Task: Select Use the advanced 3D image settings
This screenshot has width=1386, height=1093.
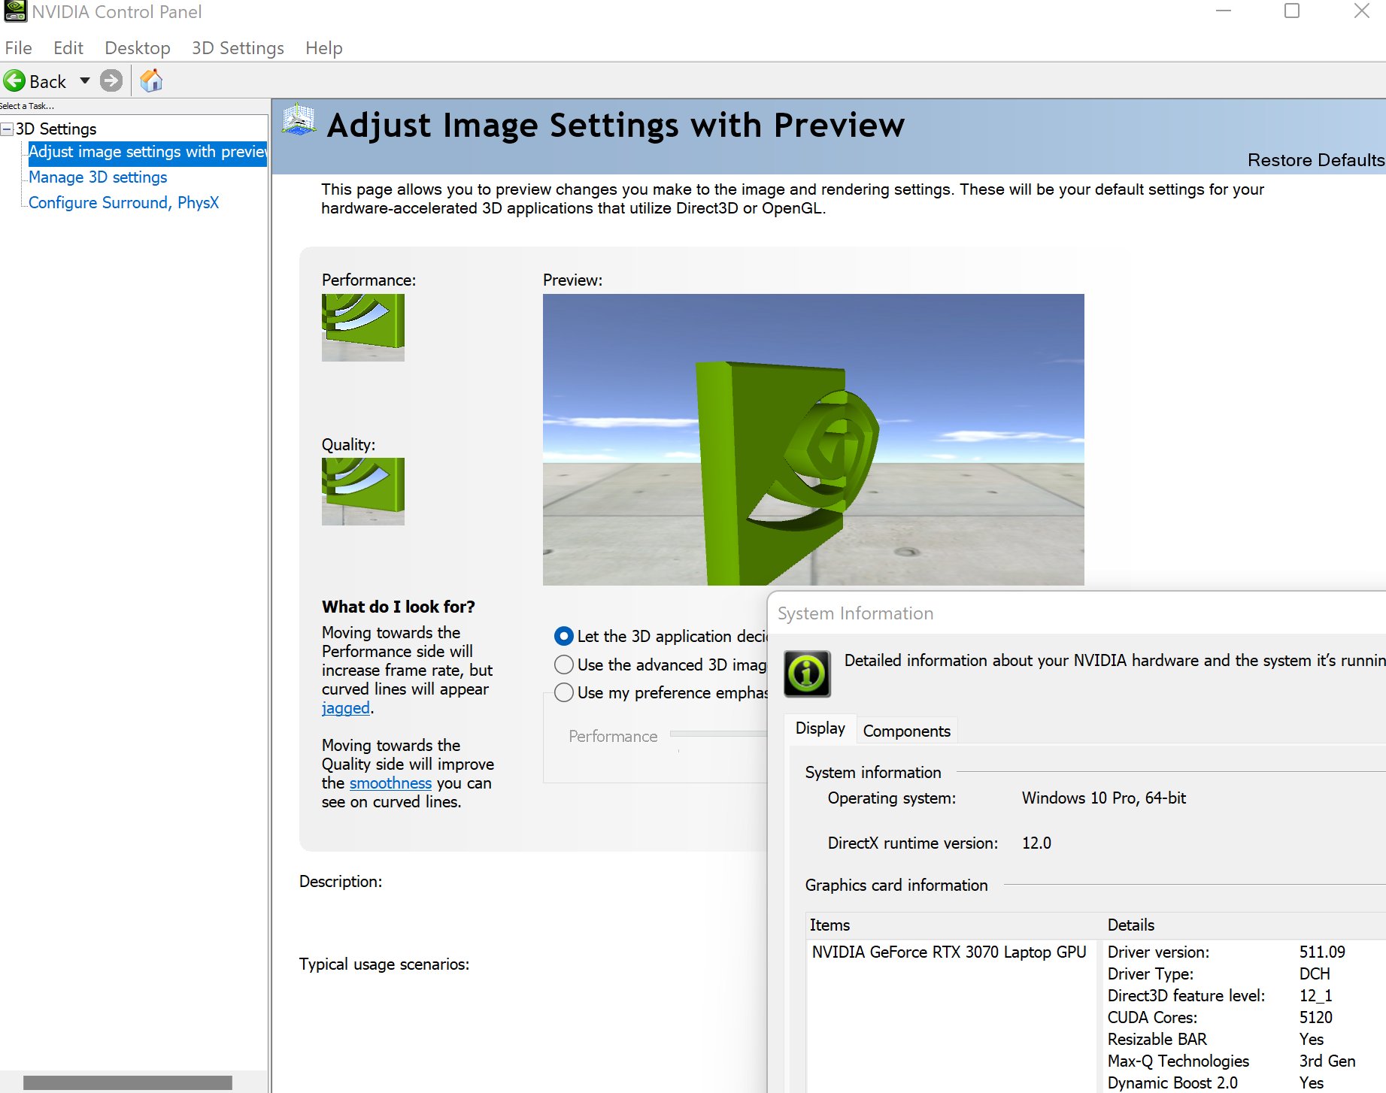Action: 563,665
